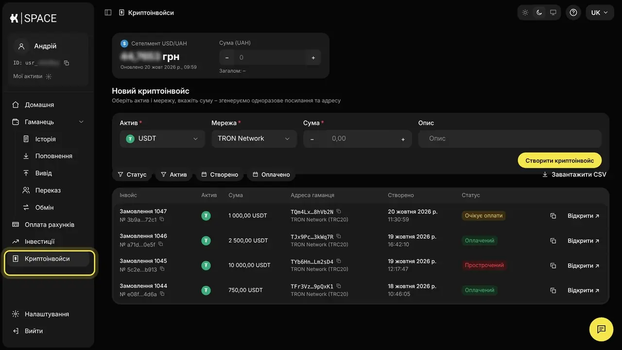
Task: Collapse the Гаманець section chevron
Action: click(x=81, y=122)
